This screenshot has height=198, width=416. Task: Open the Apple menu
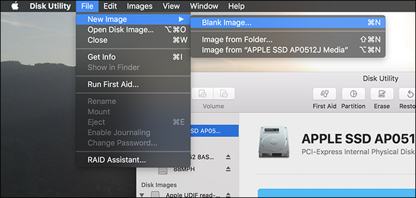click(x=15, y=6)
